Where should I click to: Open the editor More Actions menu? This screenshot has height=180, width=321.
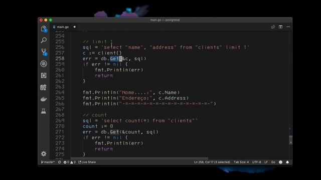288,26
